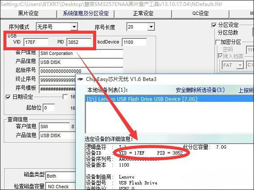Click the ChipEasy title bar drive icon
This screenshot has width=254, height=190.
(80, 79)
